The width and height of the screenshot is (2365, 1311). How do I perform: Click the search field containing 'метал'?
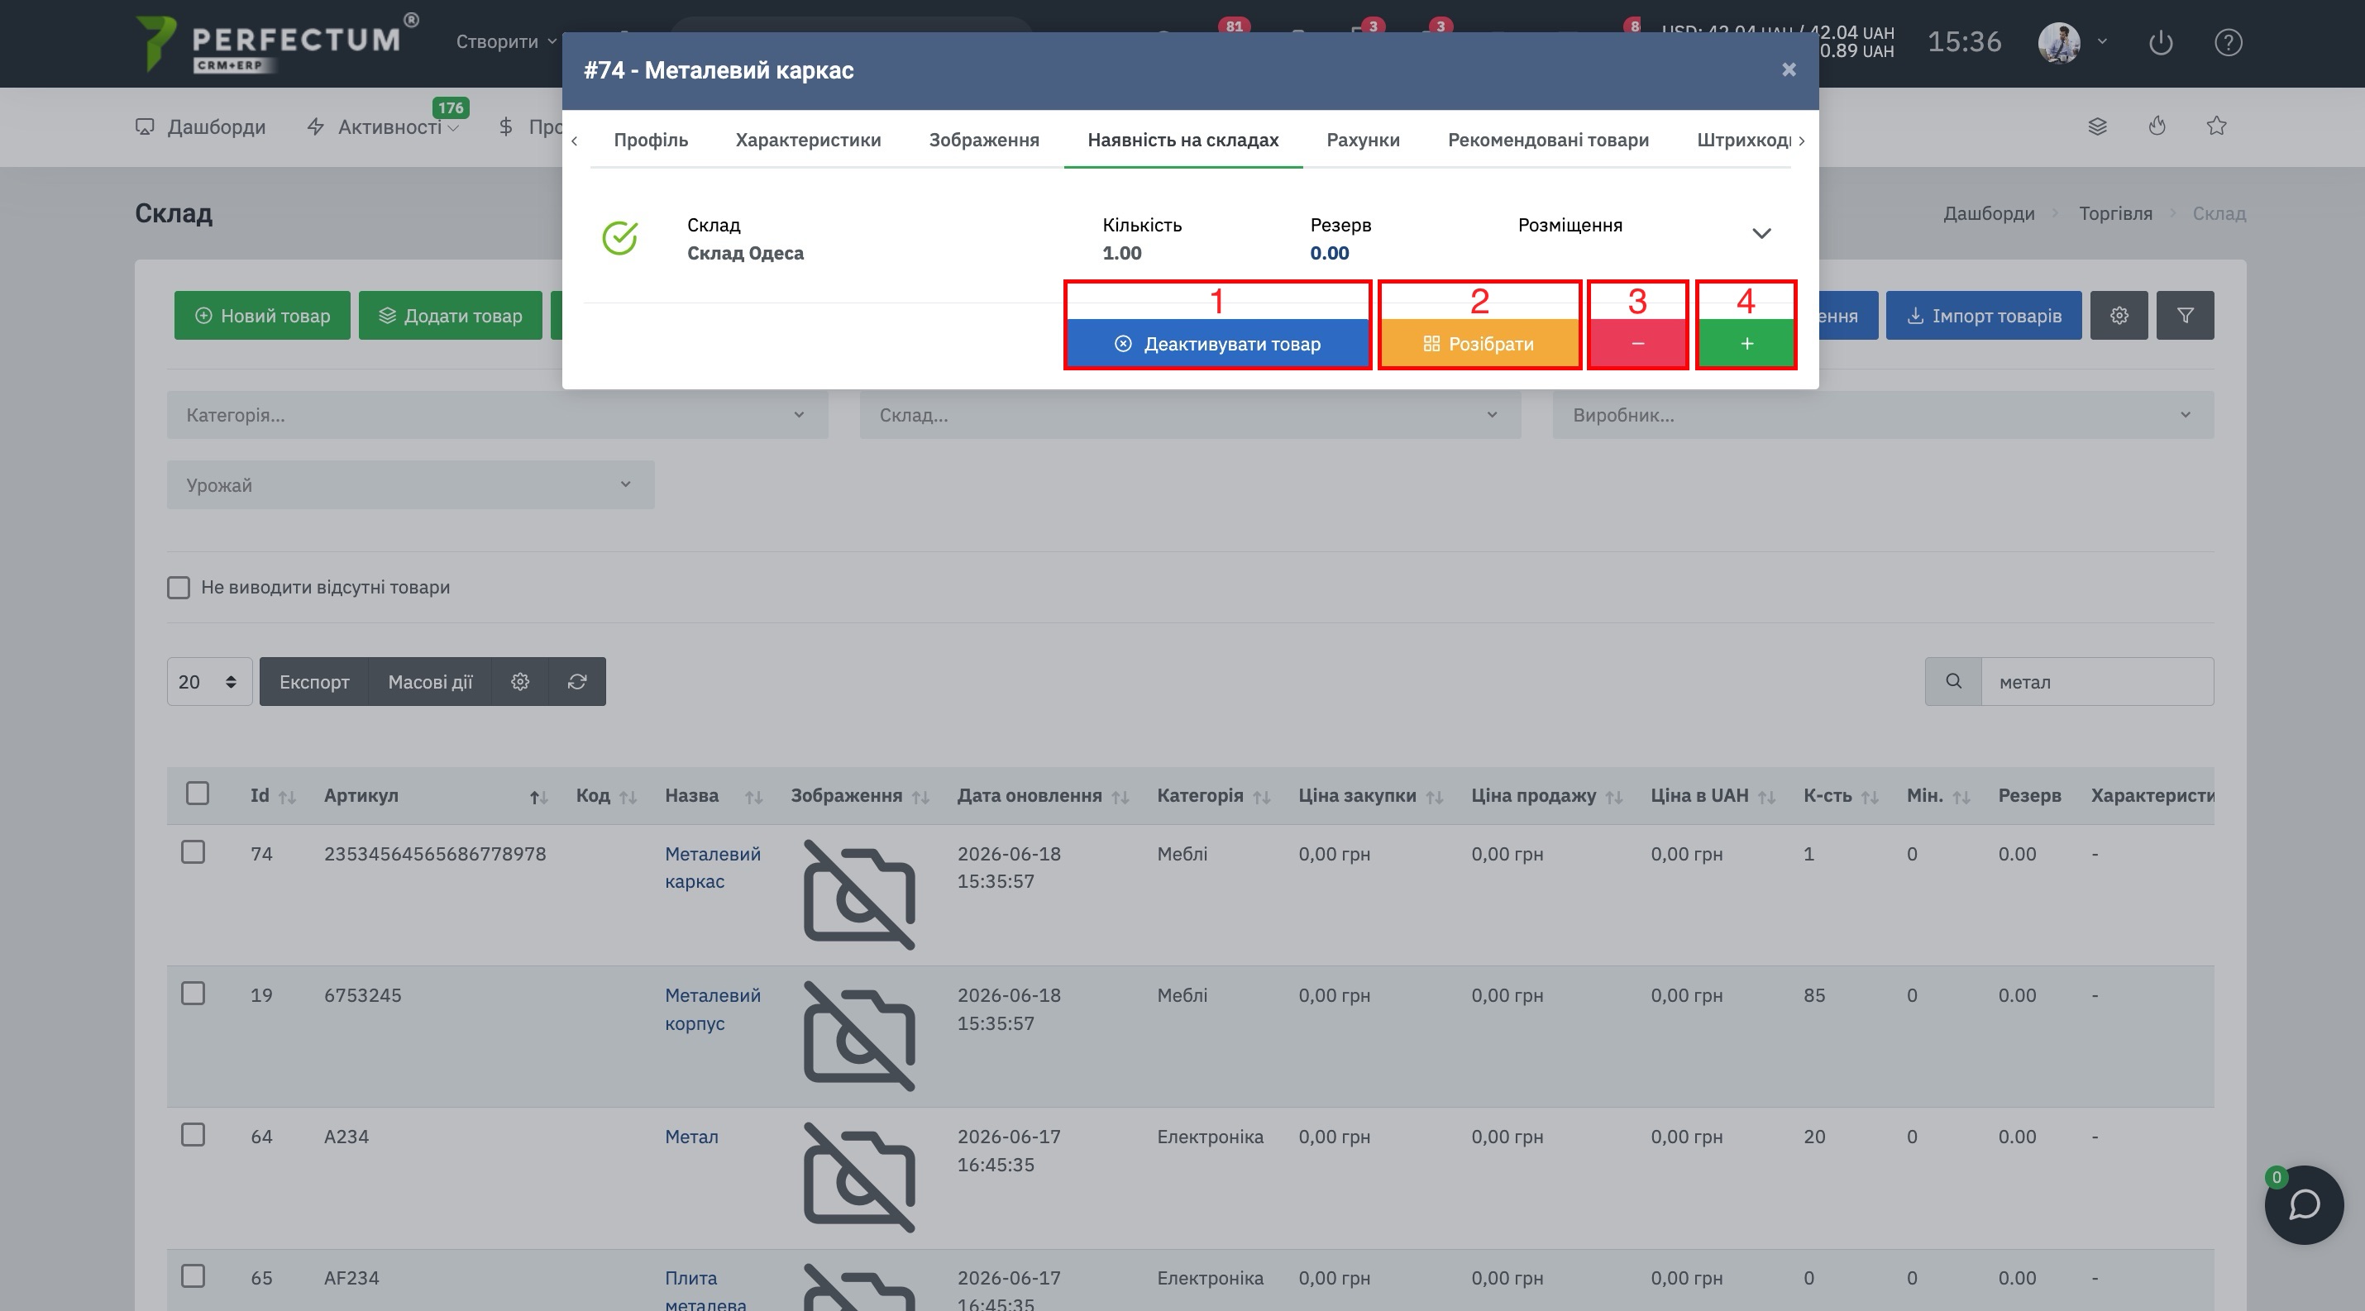(x=2097, y=682)
